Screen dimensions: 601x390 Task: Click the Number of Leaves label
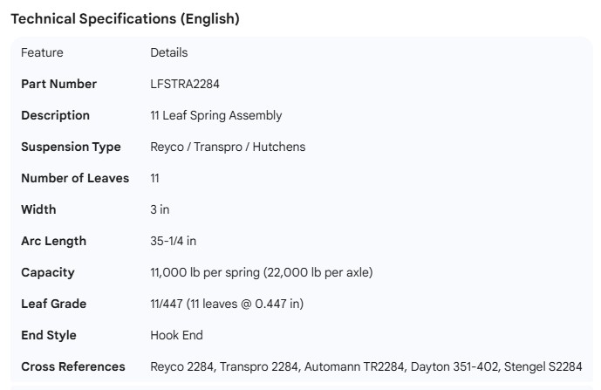click(x=75, y=178)
